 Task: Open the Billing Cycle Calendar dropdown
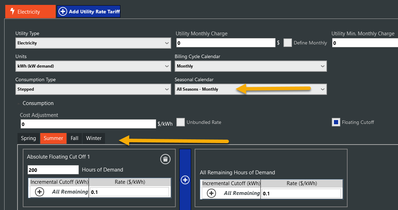point(250,66)
